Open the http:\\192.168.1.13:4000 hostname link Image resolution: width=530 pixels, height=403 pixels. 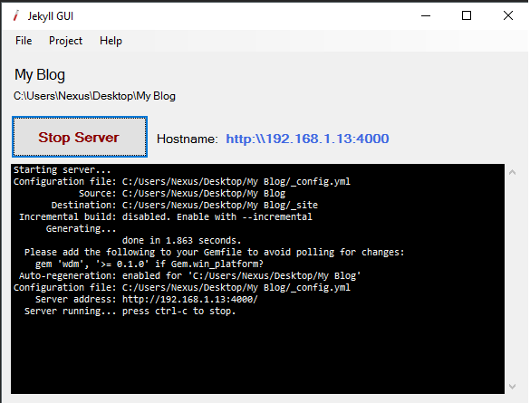tap(307, 139)
